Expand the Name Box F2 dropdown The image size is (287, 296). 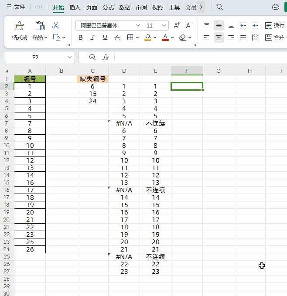(70, 57)
